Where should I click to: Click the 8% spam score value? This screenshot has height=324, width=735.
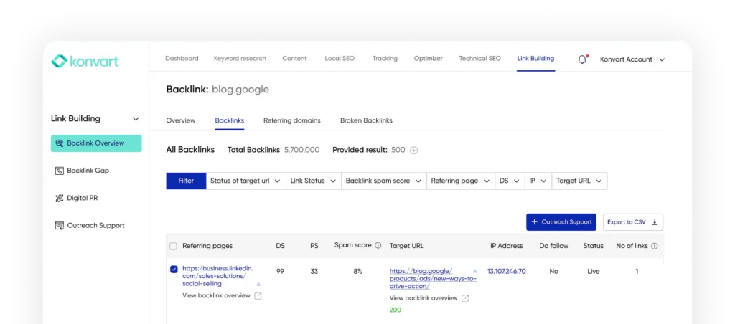coord(357,271)
